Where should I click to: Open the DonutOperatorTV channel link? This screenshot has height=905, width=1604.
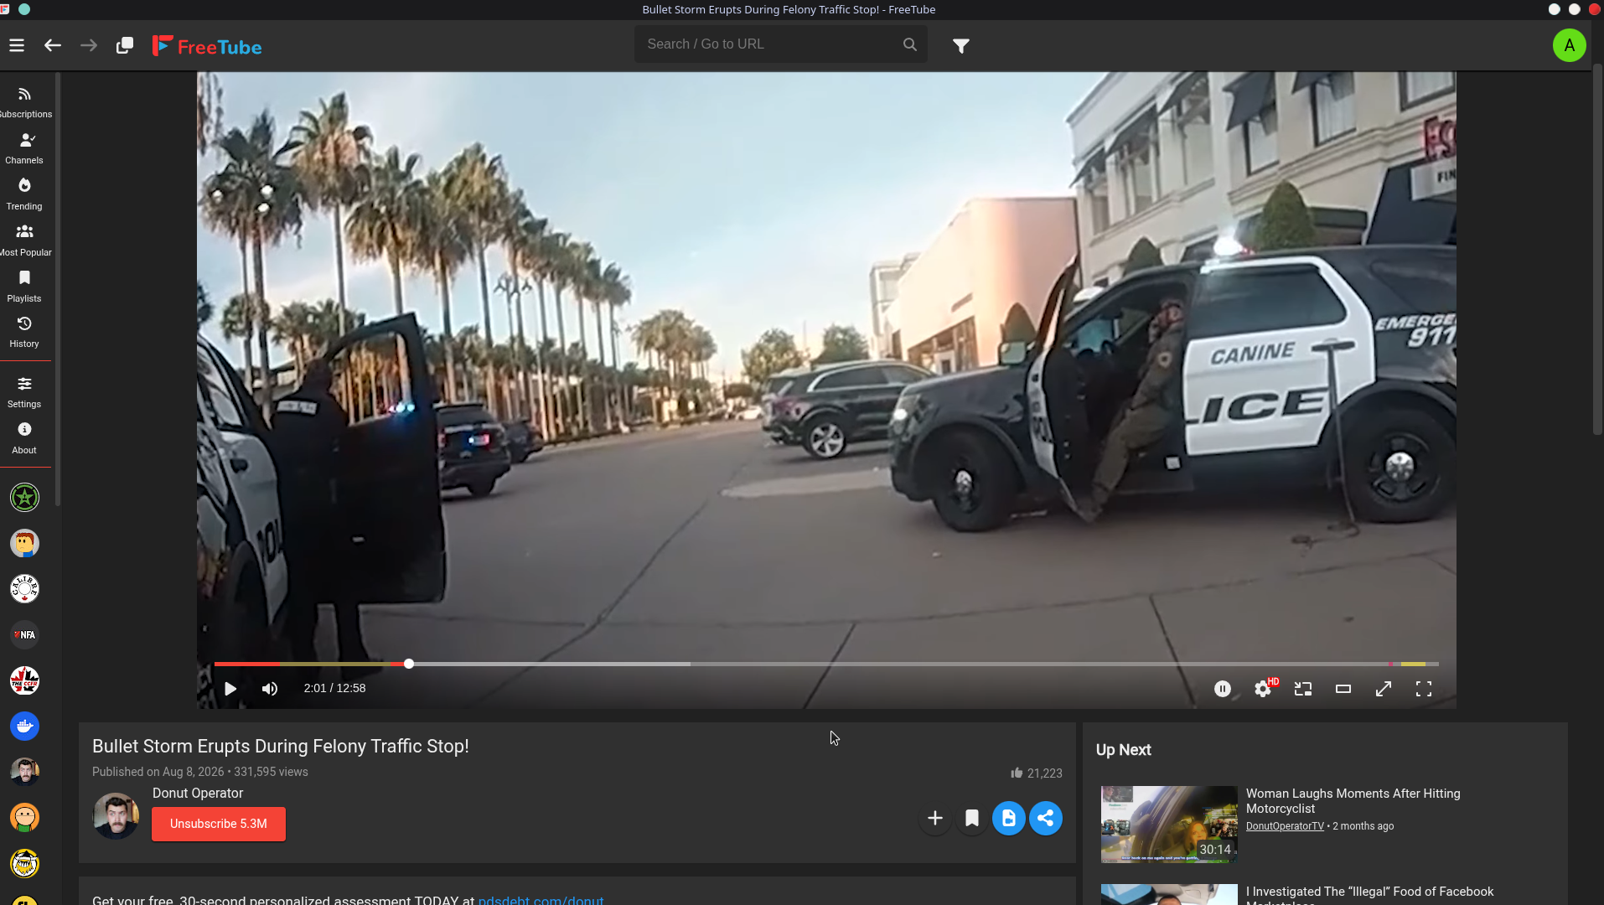click(1285, 826)
